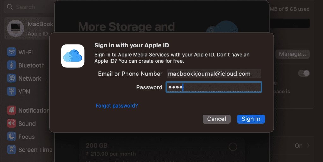The width and height of the screenshot is (323, 162).
Task: Click the iCloud cloud icon in dialog
Action: pyautogui.click(x=73, y=56)
